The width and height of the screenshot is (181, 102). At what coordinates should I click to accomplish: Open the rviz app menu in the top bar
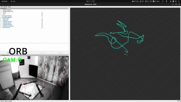tap(13, 1)
